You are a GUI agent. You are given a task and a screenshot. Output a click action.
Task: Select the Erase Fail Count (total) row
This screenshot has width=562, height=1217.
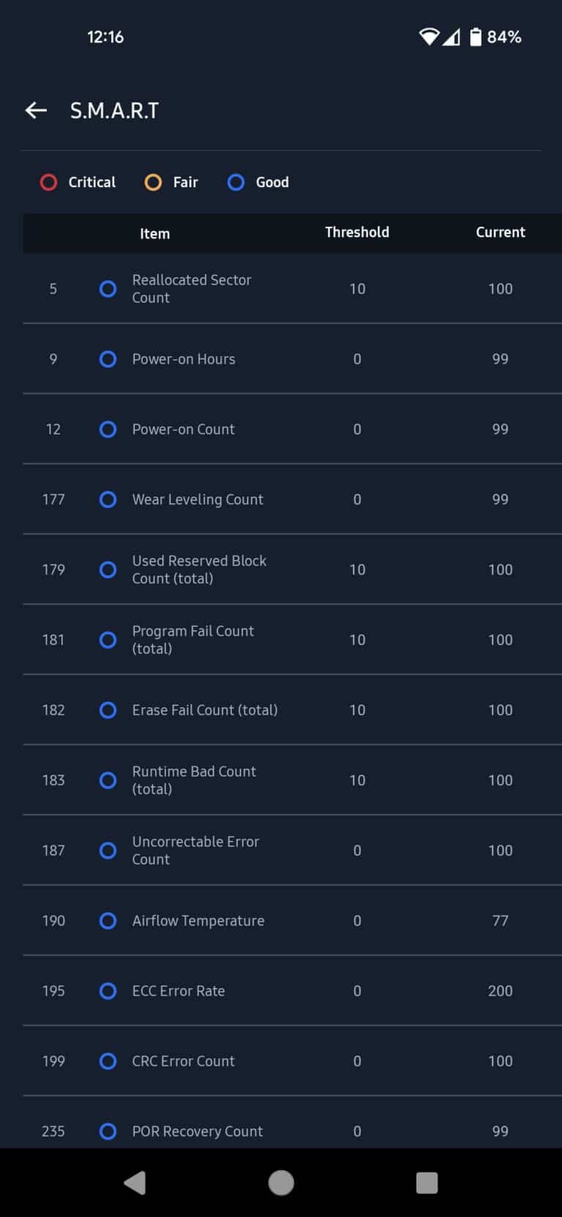click(x=293, y=710)
